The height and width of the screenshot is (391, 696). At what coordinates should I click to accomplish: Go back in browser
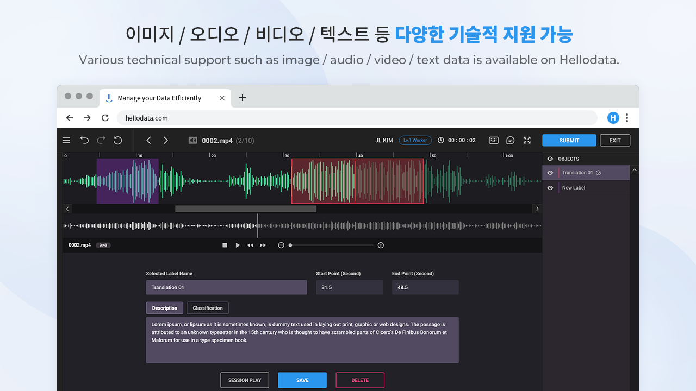(70, 118)
